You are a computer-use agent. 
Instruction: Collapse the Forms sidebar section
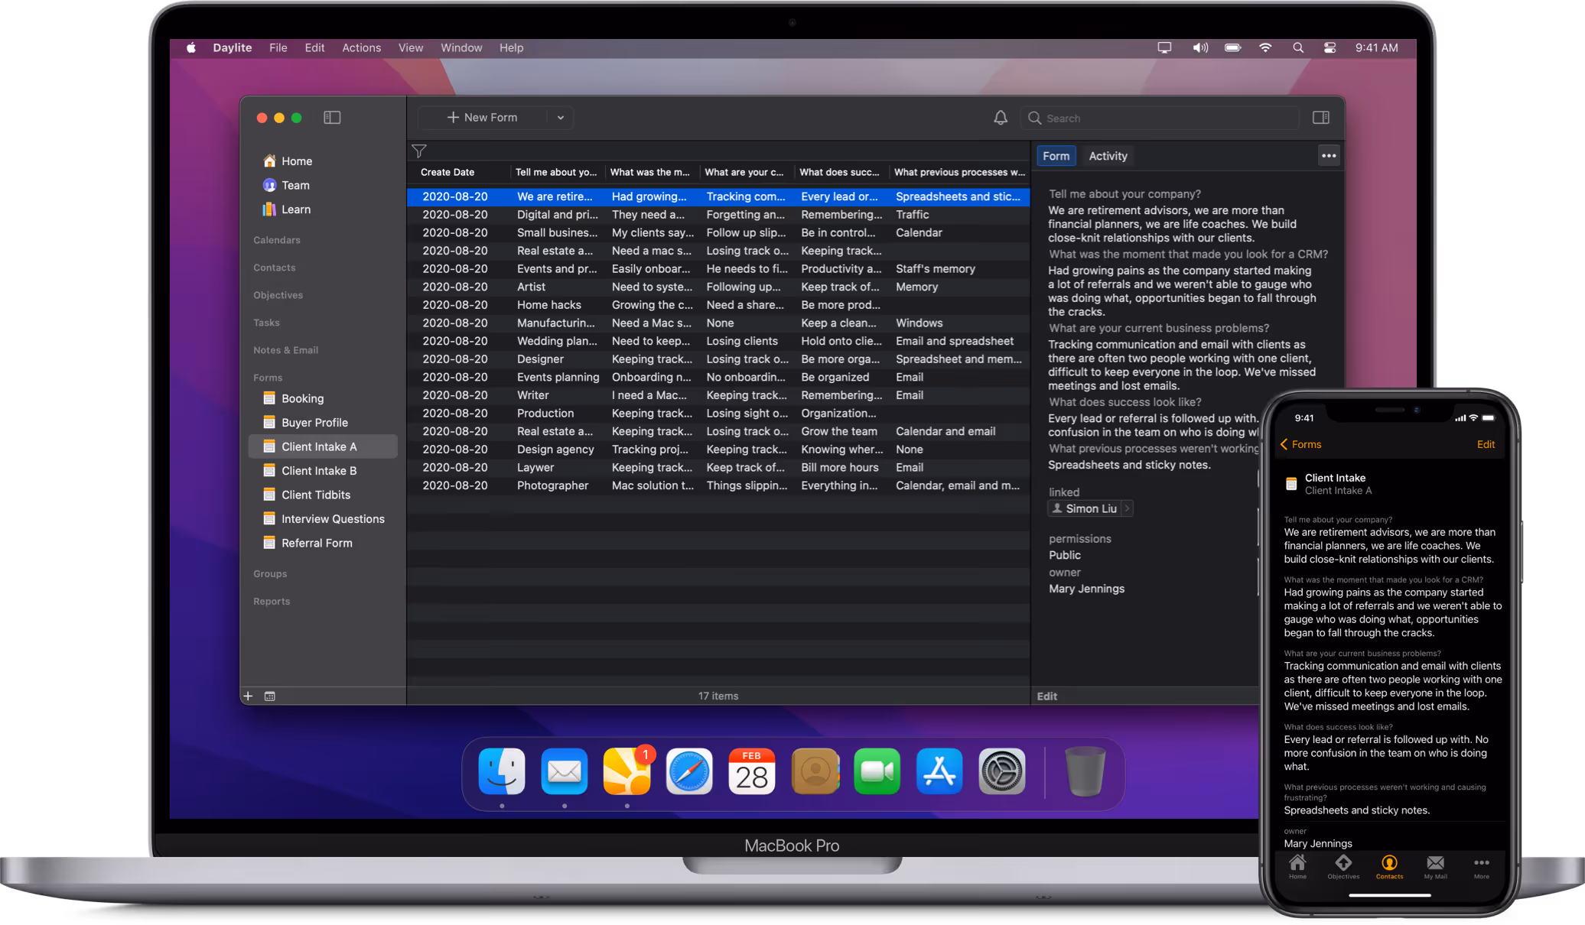coord(268,378)
